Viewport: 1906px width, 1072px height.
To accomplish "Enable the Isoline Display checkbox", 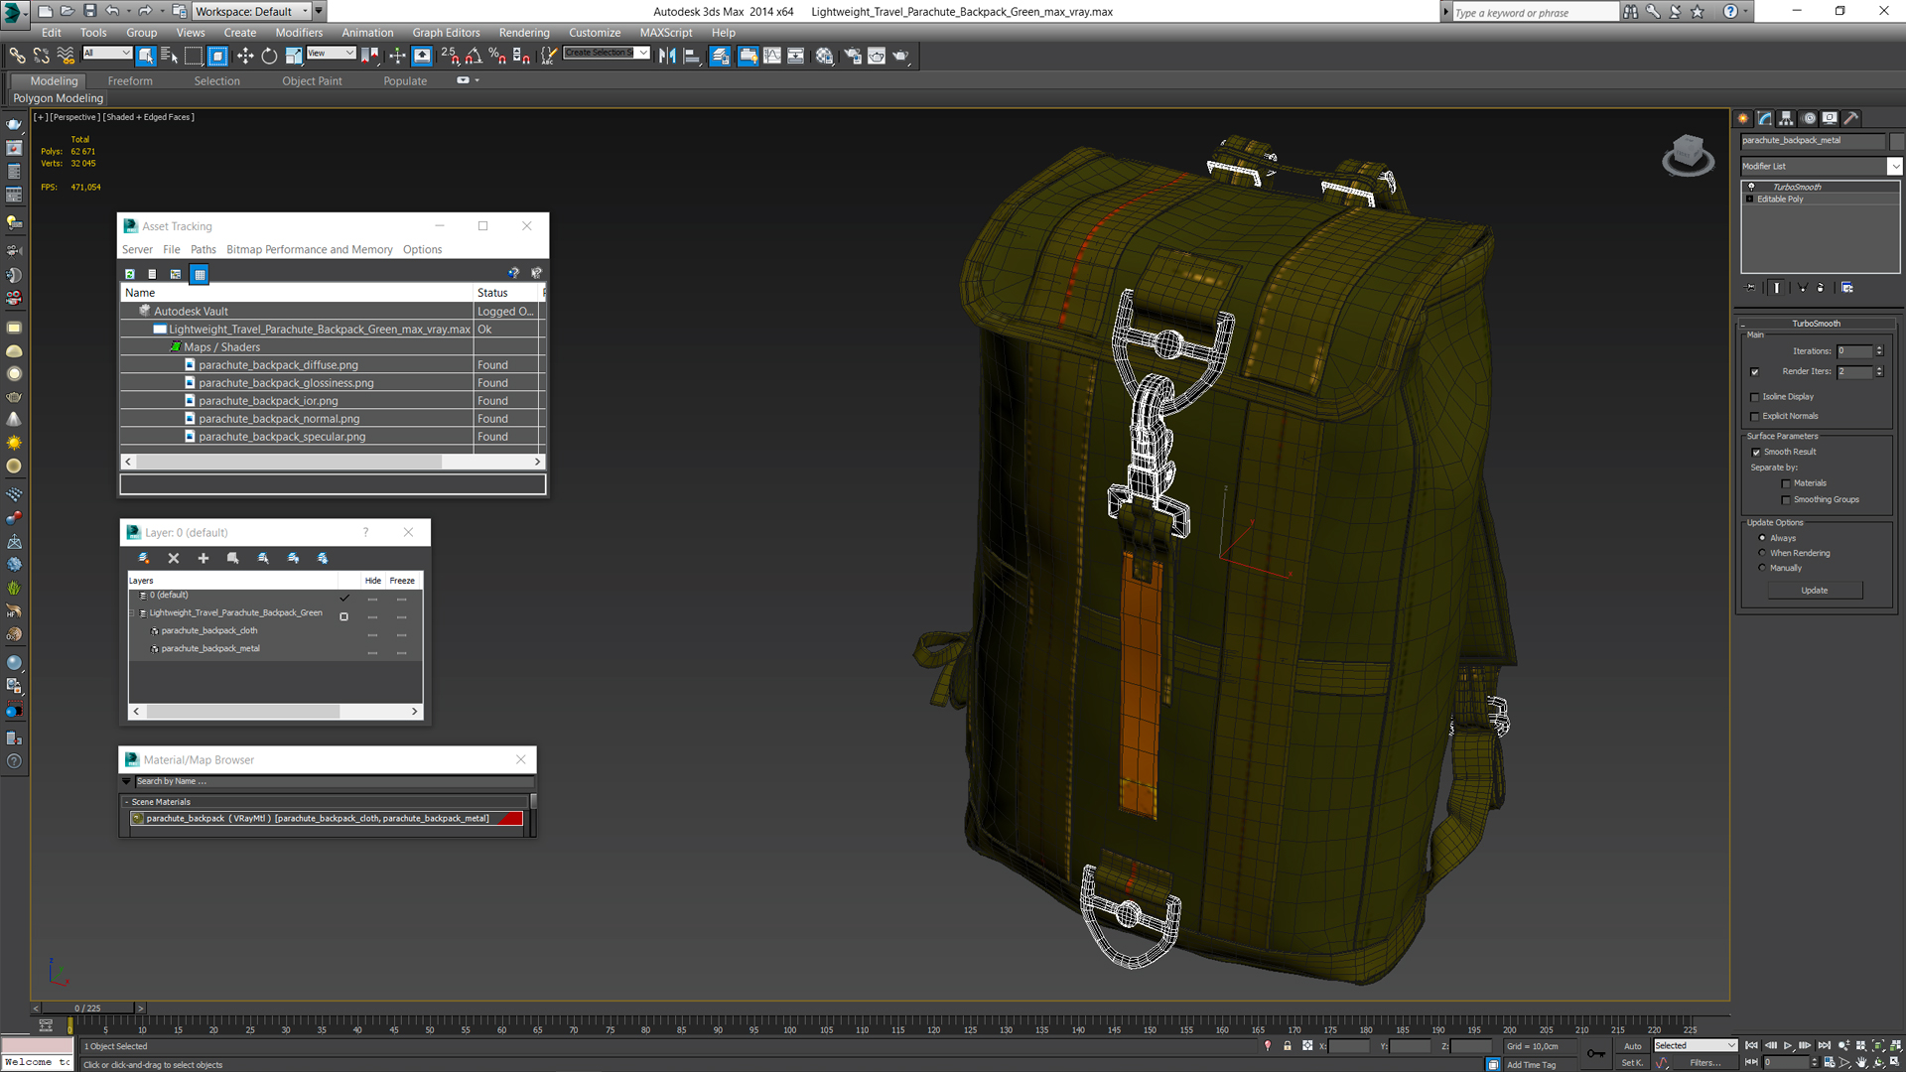I will click(x=1755, y=397).
